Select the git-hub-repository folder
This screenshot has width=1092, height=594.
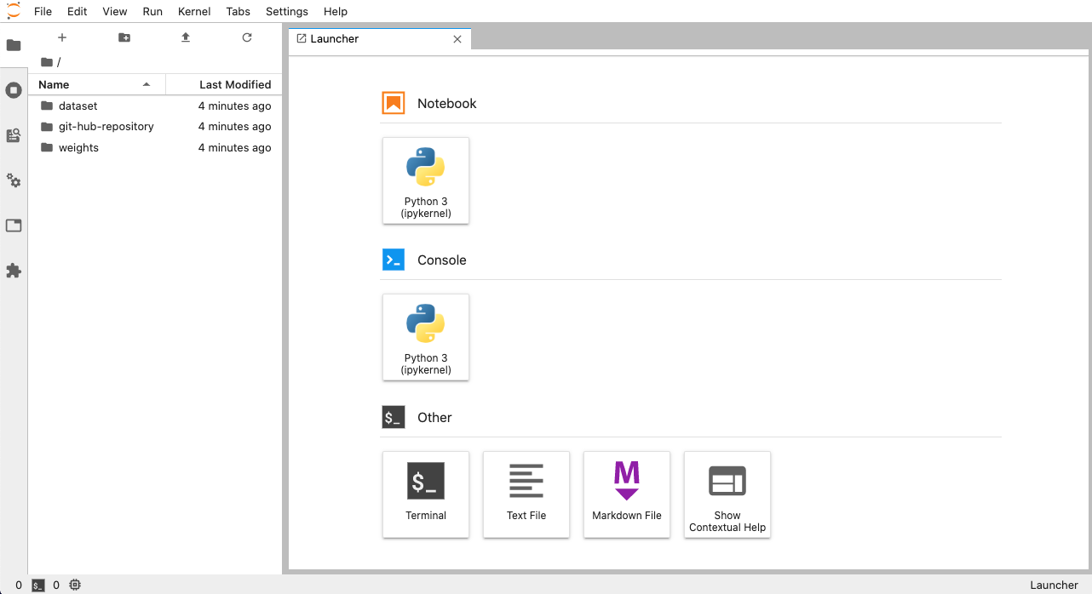[x=106, y=127]
